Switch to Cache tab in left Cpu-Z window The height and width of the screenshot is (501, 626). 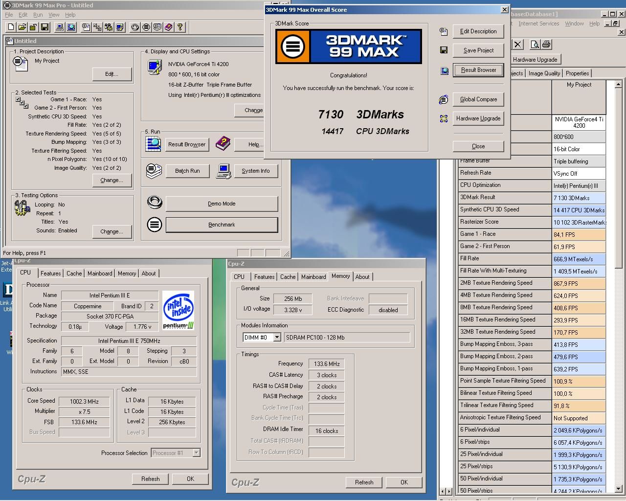pyautogui.click(x=74, y=273)
